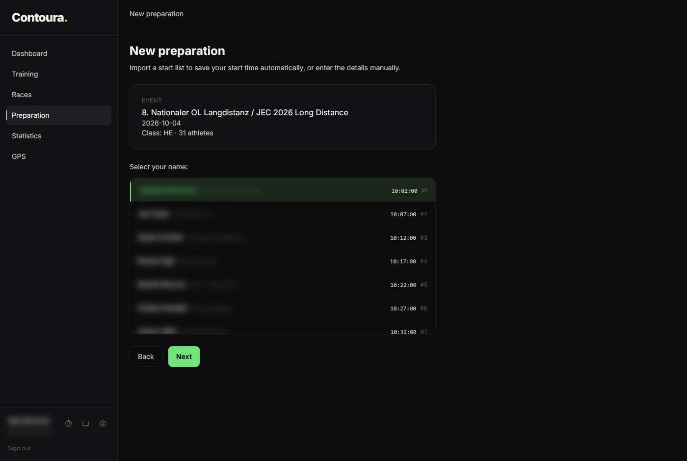687x461 pixels.
Task: Click the Sign out link
Action: click(19, 448)
